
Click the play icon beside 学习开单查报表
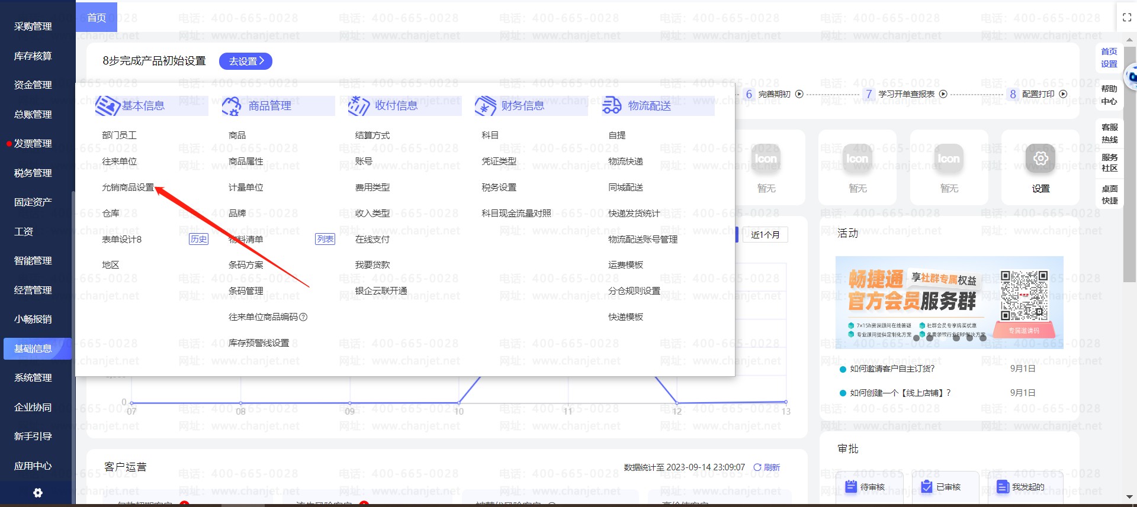click(x=943, y=94)
